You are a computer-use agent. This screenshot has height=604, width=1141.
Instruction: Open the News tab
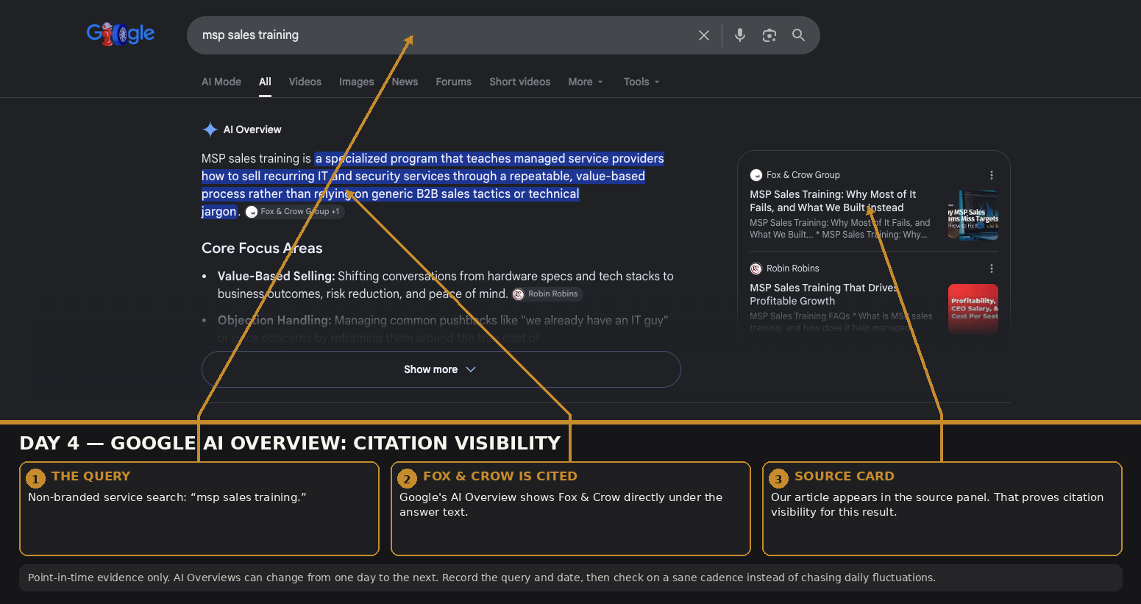point(405,82)
